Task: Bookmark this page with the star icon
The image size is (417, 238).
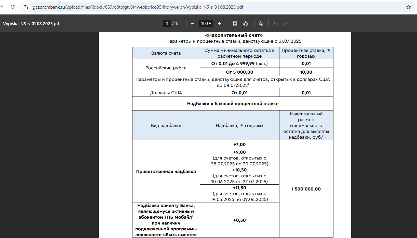Action: coord(409,7)
